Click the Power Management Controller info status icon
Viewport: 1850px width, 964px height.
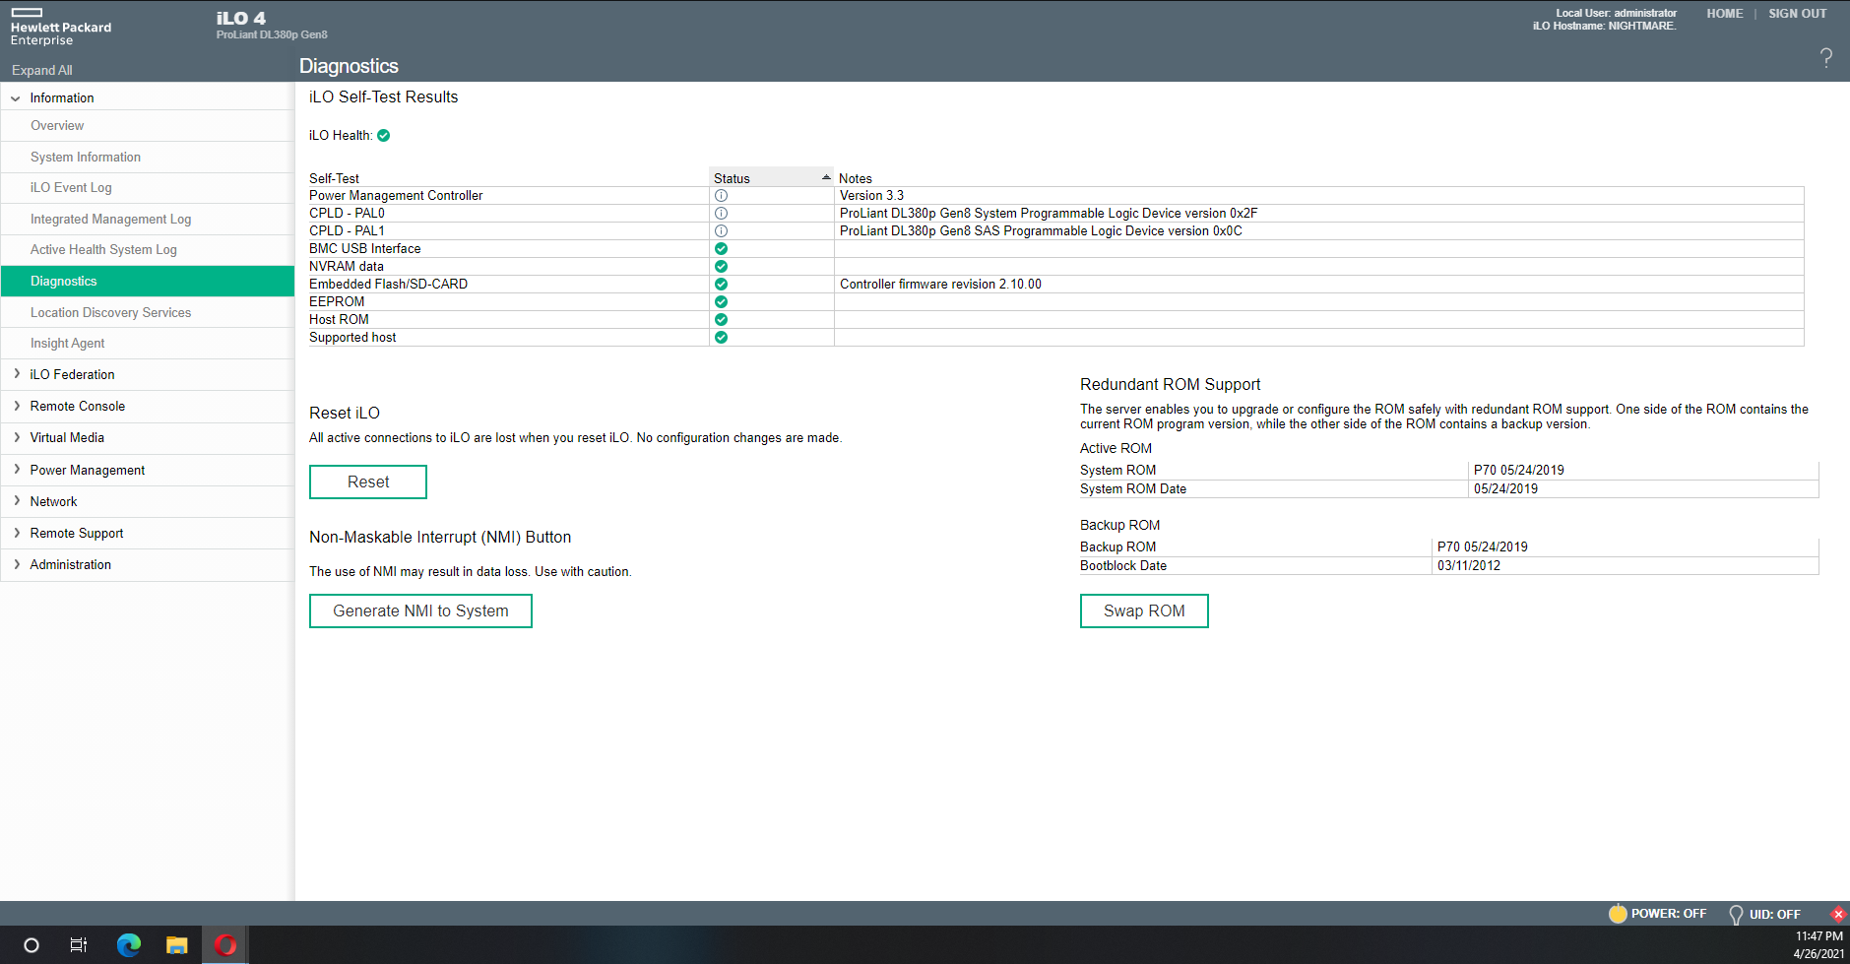721,196
